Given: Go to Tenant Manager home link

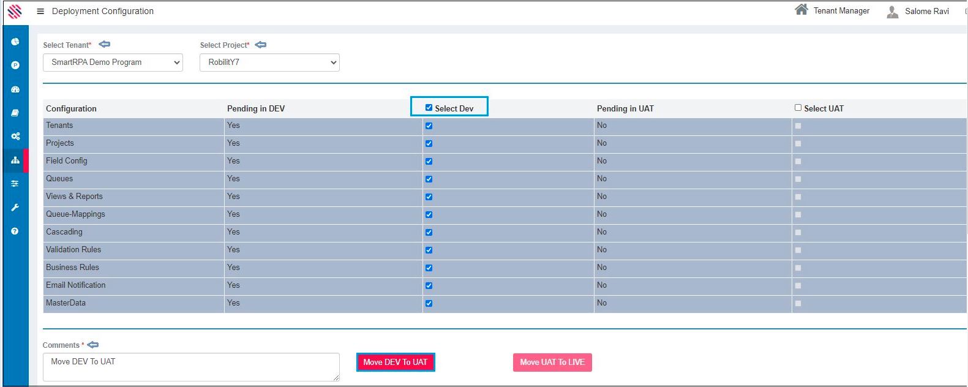Looking at the screenshot, I should [x=832, y=10].
